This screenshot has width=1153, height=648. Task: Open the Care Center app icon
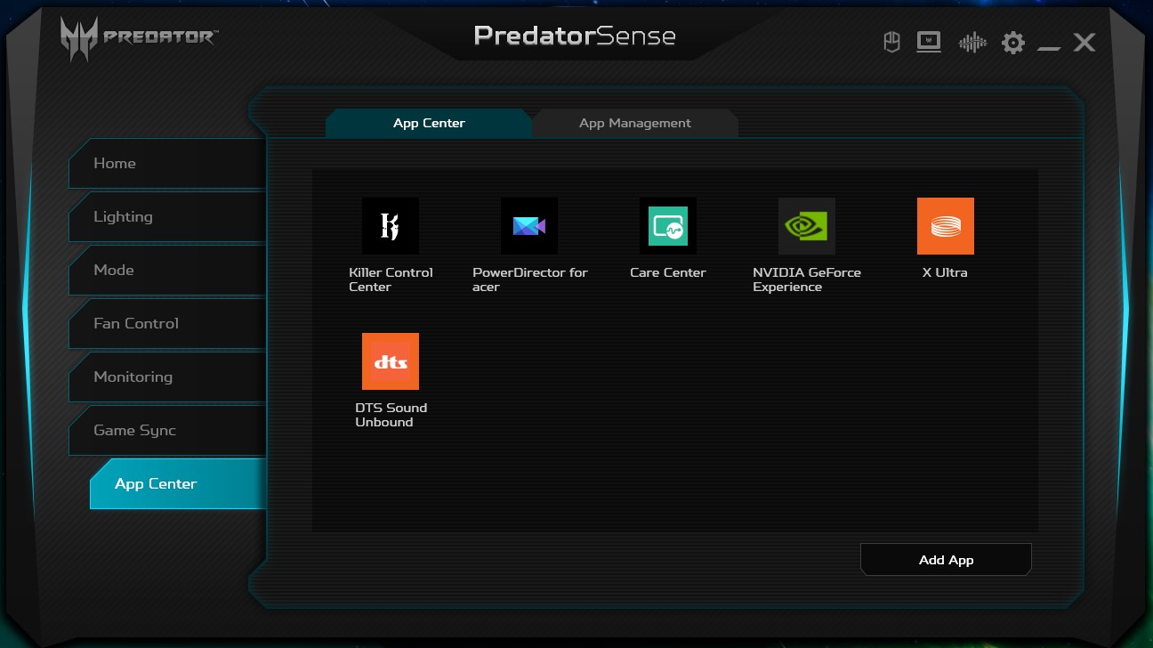(x=667, y=226)
